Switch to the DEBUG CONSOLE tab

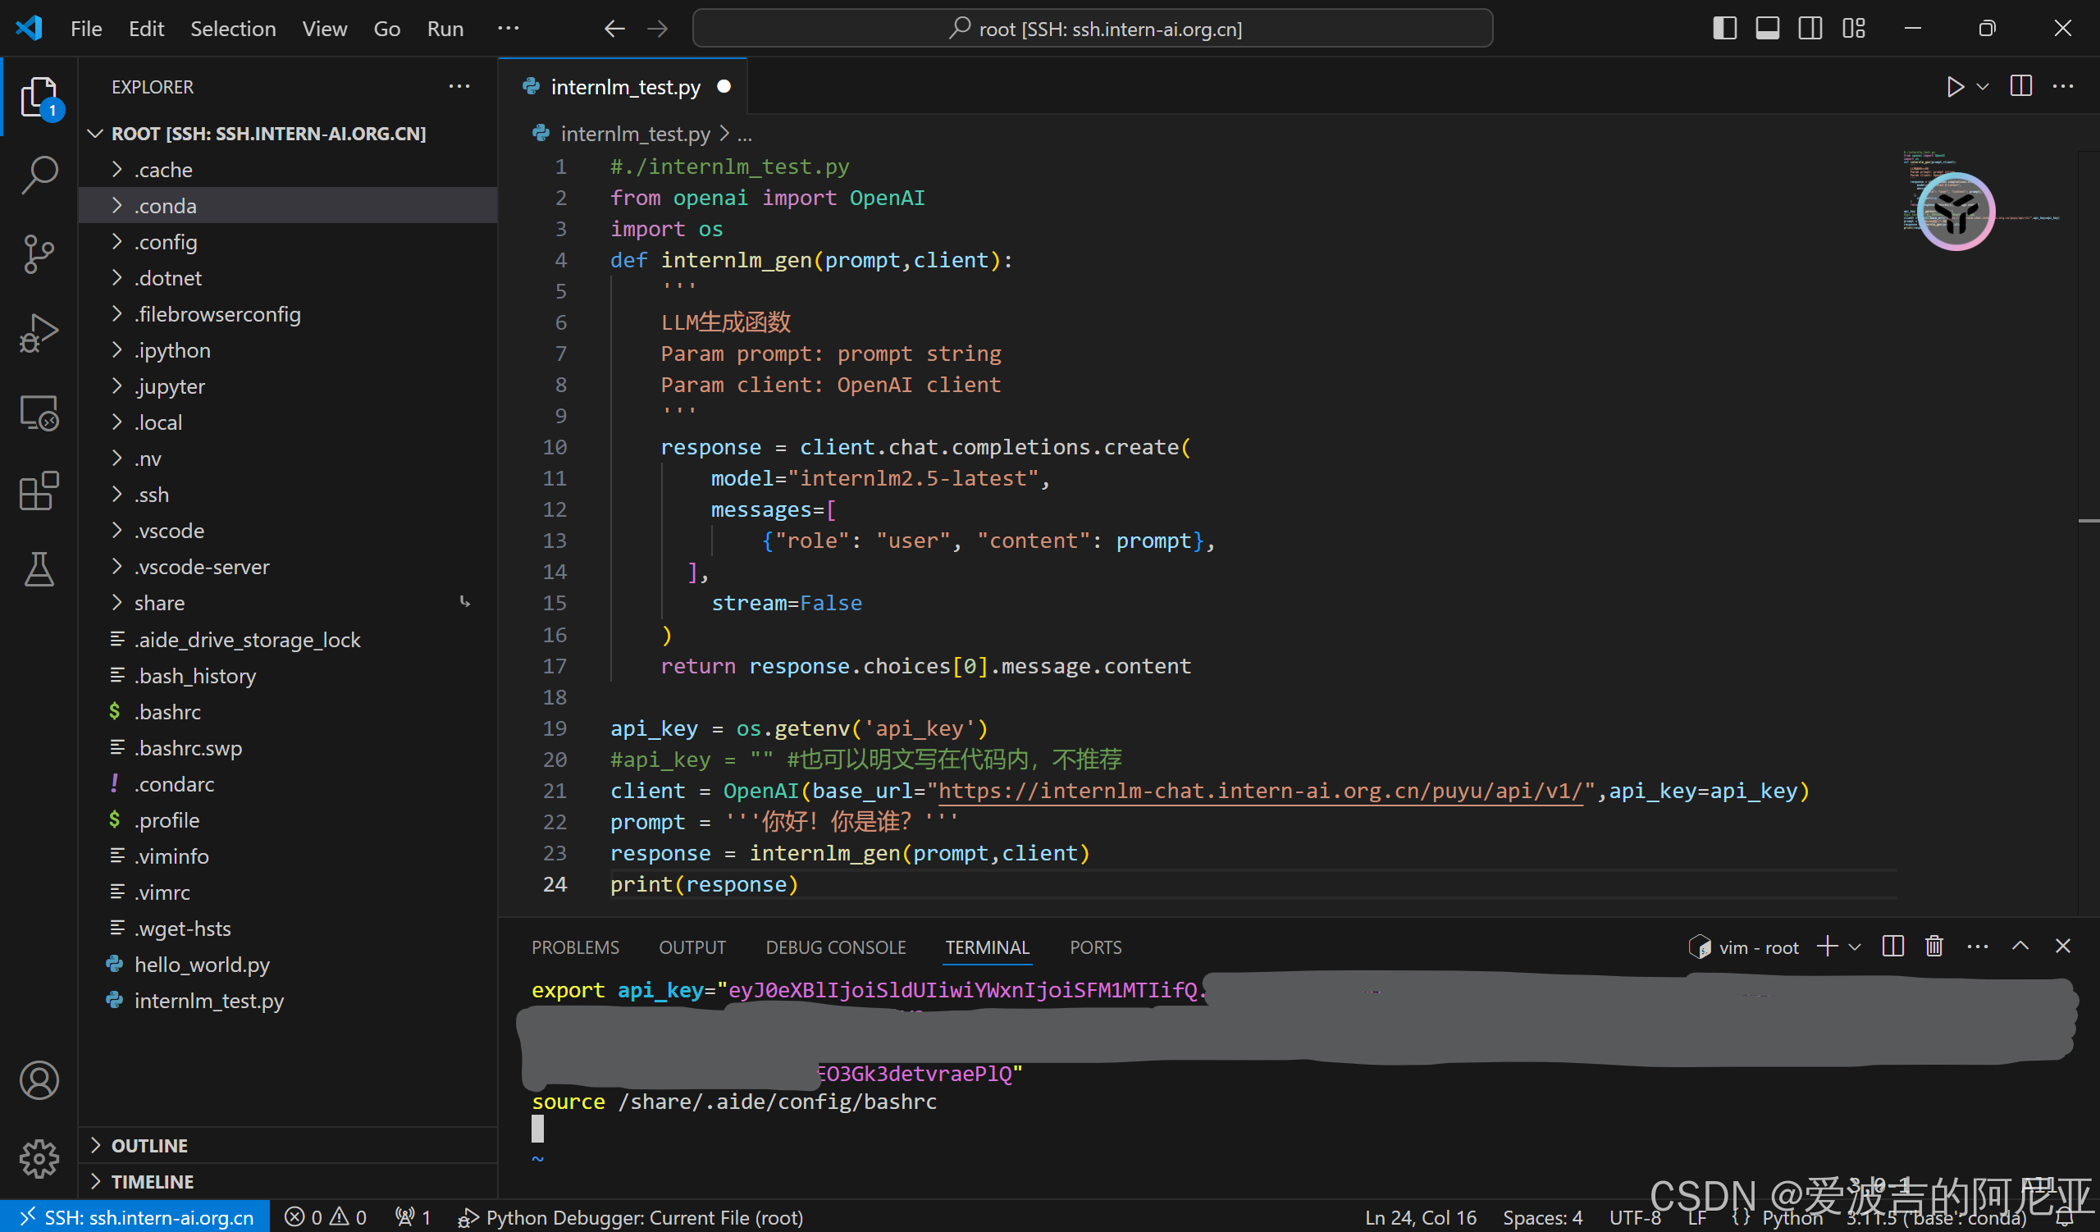pos(835,947)
